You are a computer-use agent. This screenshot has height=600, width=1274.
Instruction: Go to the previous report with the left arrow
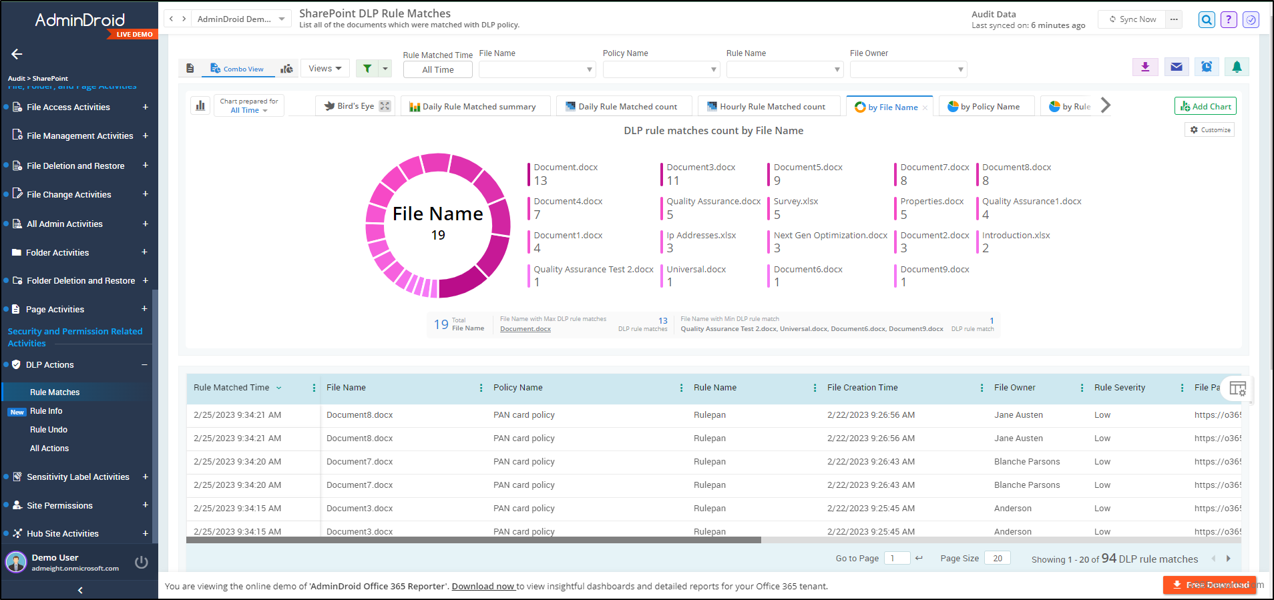[x=172, y=19]
